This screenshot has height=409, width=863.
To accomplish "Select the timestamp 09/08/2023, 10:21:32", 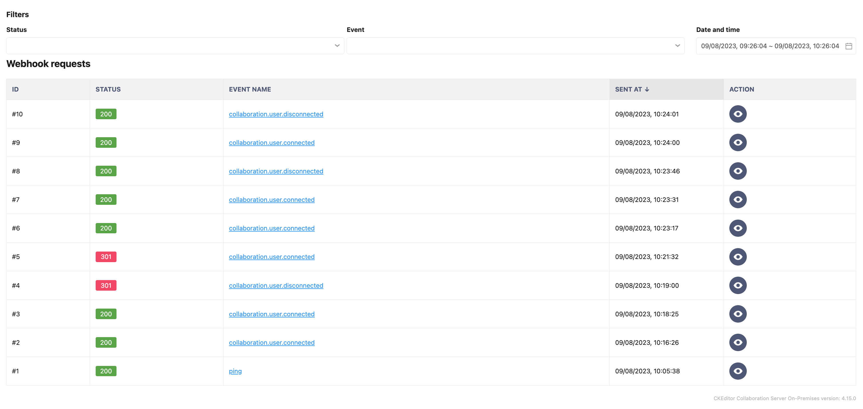I will point(647,257).
